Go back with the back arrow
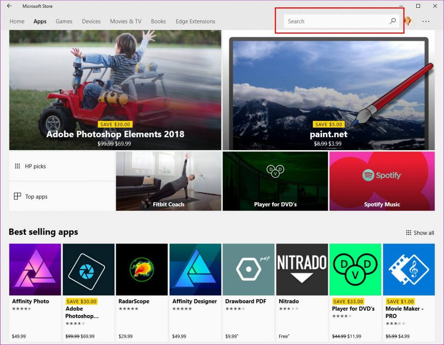 pyautogui.click(x=9, y=6)
